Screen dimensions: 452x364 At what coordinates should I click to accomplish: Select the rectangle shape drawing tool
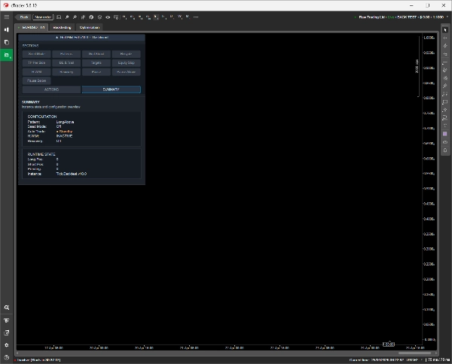(445, 102)
